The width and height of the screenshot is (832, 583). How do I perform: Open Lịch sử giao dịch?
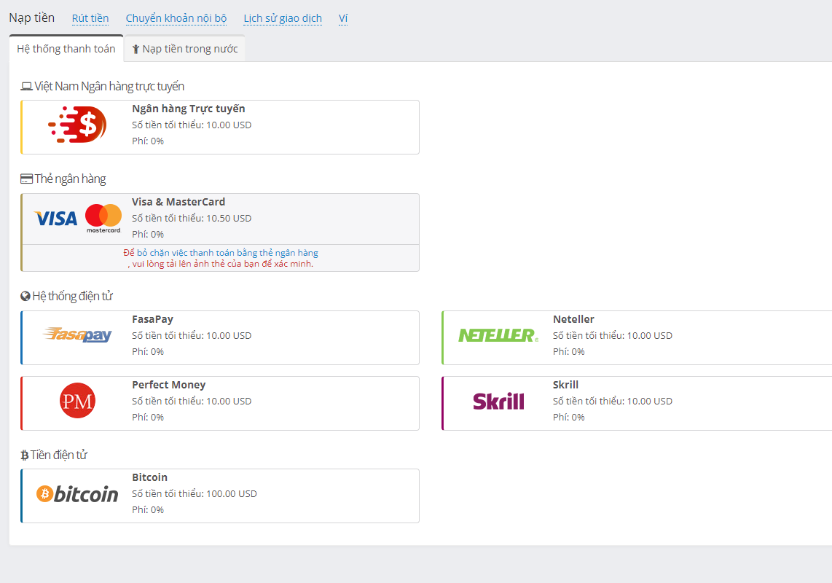tap(283, 18)
